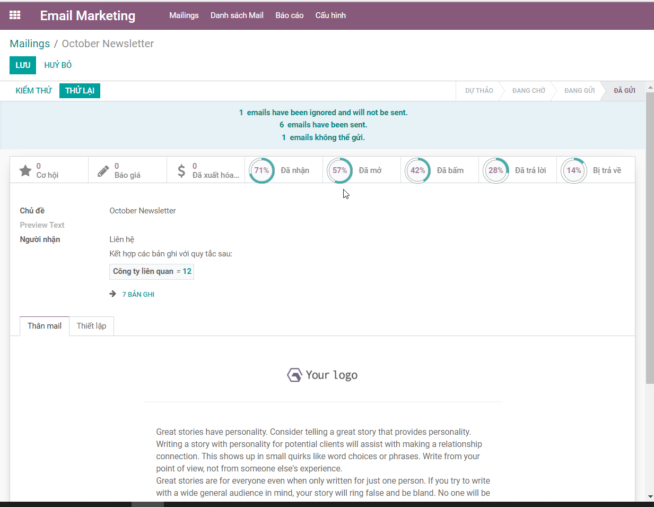This screenshot has width=654, height=507.
Task: Click the pencil icon for Báo giá
Action: coord(103,170)
